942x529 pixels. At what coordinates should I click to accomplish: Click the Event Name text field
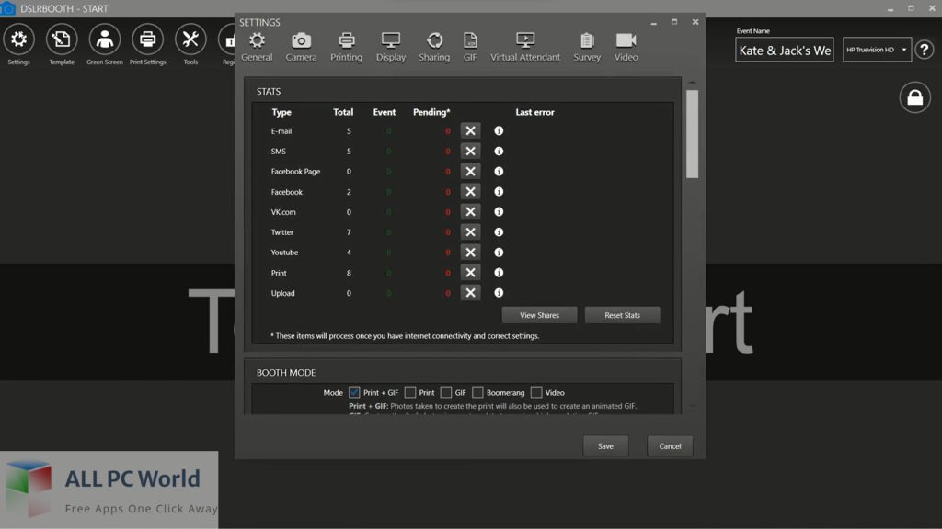click(x=784, y=51)
